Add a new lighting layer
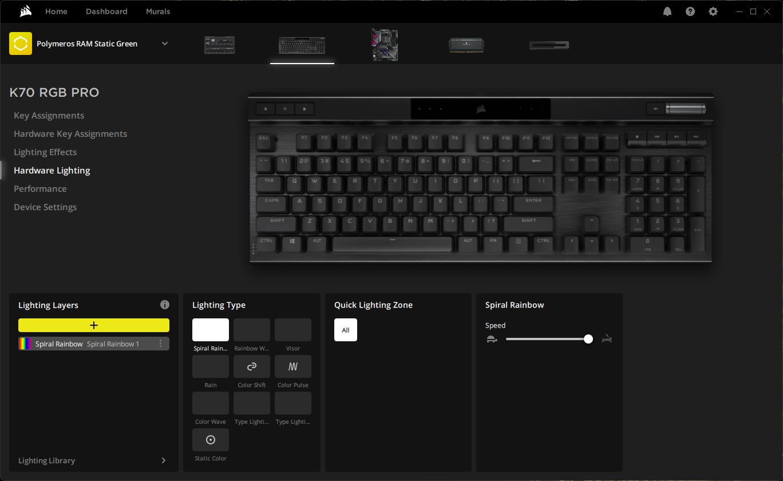Viewport: 783px width, 481px height. click(x=94, y=325)
